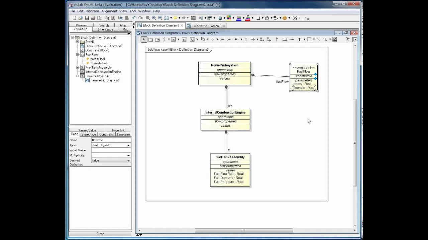Click the fuelFlow association label
The image size is (428, 240).
tap(282, 82)
